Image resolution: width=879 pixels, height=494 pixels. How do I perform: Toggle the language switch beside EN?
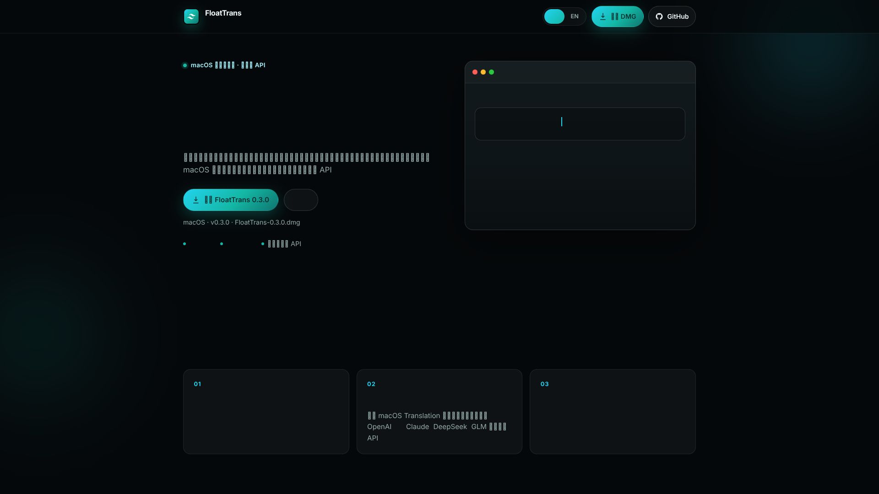coord(554,16)
